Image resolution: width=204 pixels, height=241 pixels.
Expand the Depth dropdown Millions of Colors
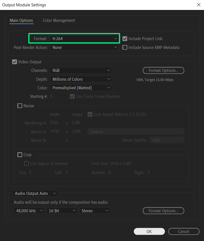click(x=81, y=79)
